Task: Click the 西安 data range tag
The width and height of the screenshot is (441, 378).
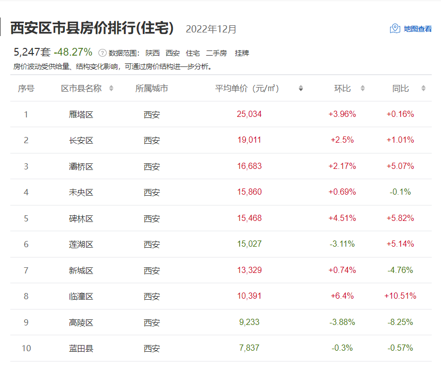Action: (173, 53)
